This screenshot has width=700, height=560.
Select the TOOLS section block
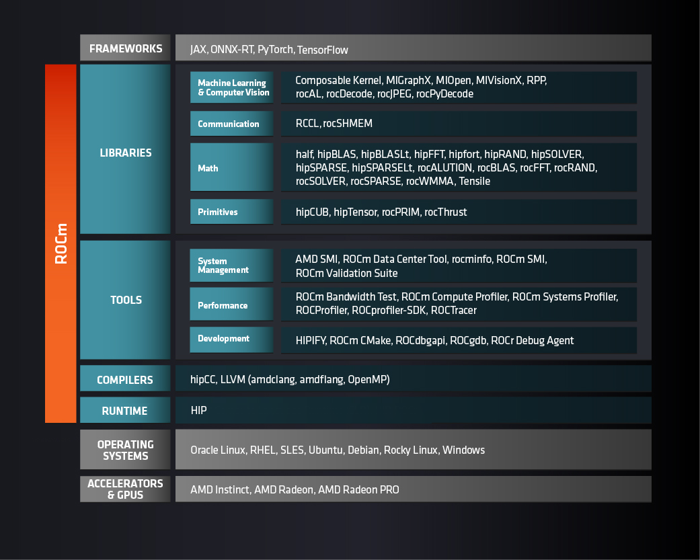tap(126, 300)
